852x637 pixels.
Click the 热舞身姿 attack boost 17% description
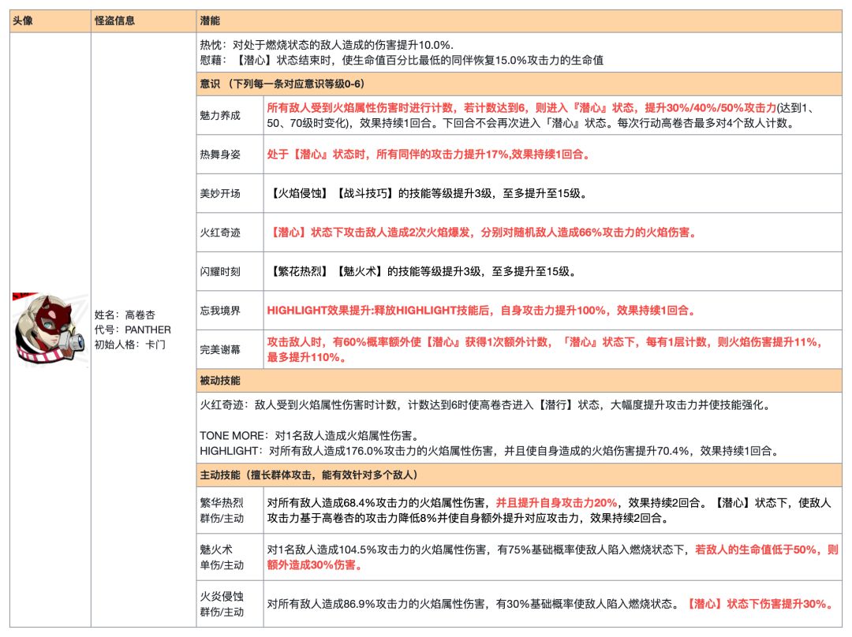428,155
